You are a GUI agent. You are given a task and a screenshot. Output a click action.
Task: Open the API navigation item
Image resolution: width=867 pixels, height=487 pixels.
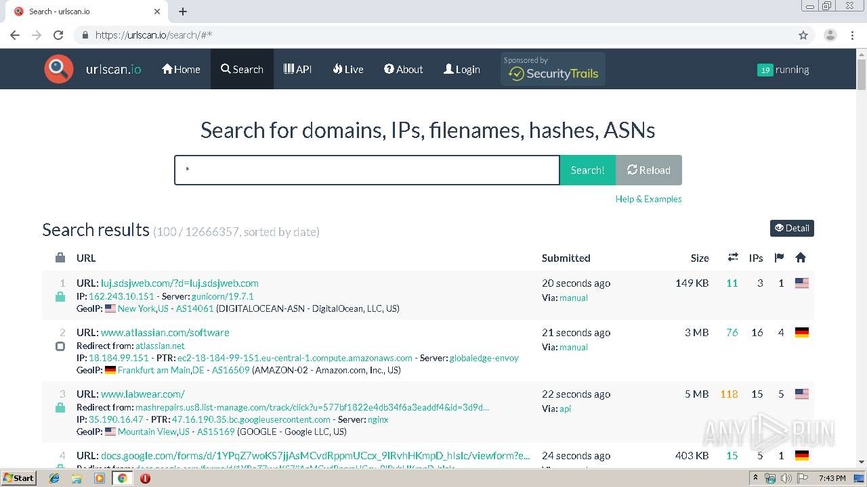297,69
